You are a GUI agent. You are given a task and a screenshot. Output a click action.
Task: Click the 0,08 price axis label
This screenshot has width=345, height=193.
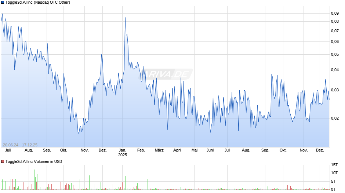point(335,22)
